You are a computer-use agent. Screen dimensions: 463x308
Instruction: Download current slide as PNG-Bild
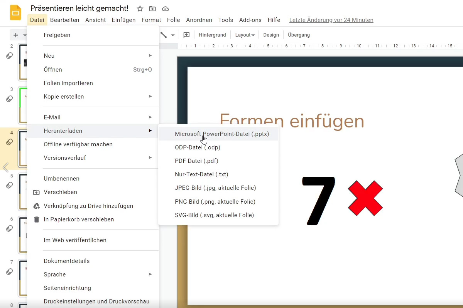point(218,202)
